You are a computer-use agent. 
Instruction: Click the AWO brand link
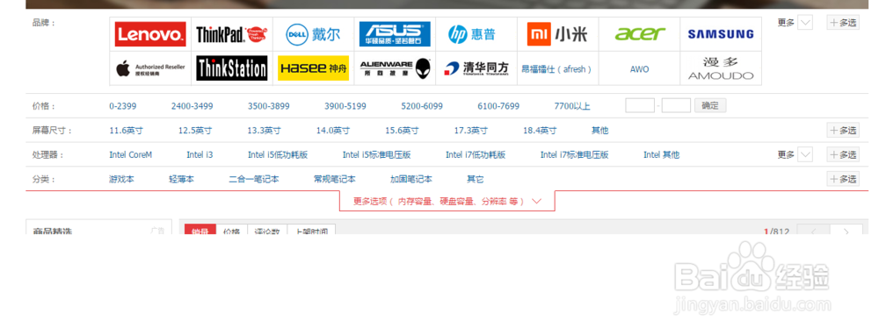point(639,69)
